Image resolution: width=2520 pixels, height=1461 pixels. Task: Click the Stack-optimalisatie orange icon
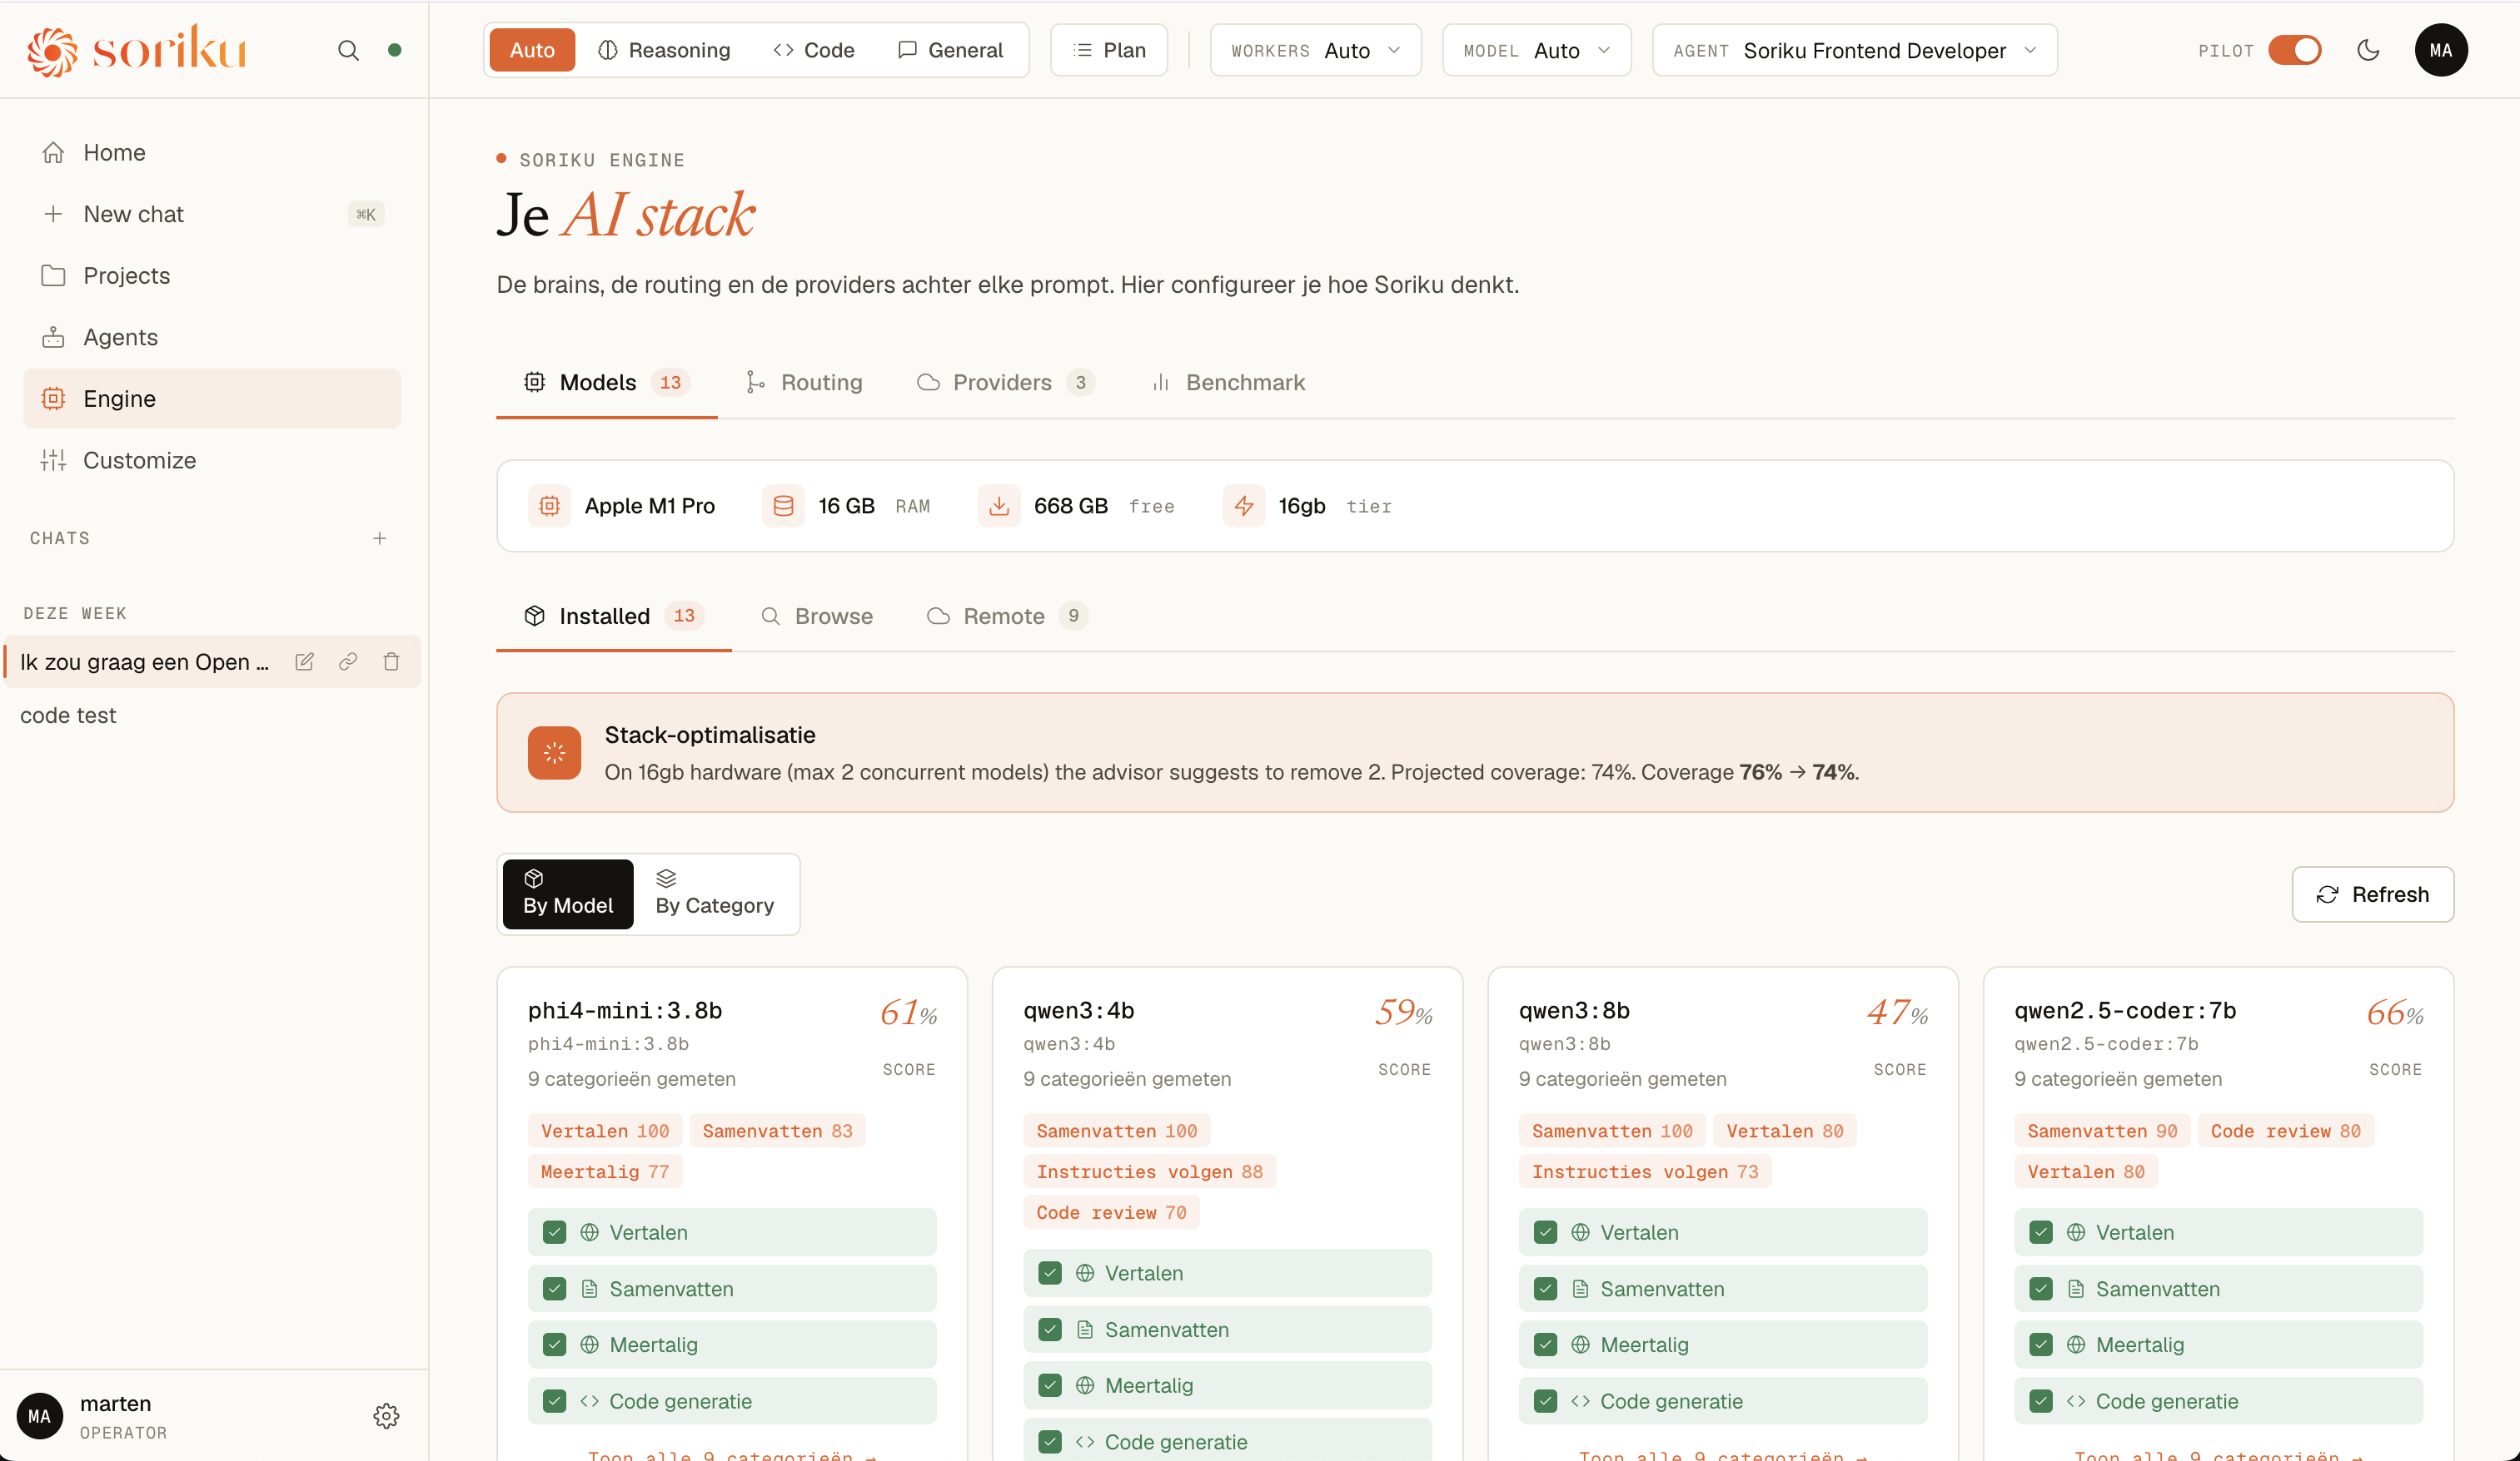click(x=554, y=752)
